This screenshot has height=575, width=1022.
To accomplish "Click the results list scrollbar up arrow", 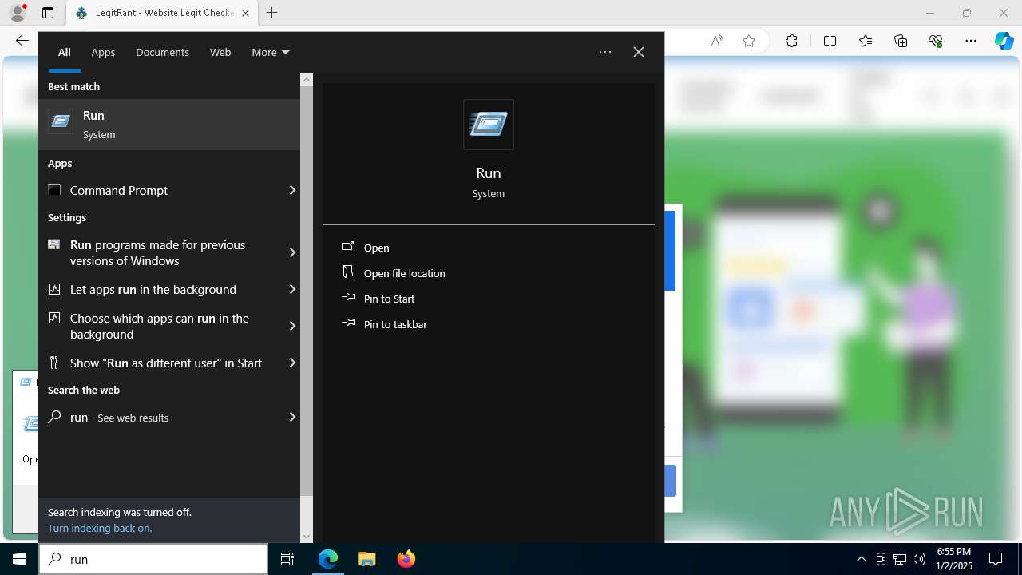I will 307,80.
